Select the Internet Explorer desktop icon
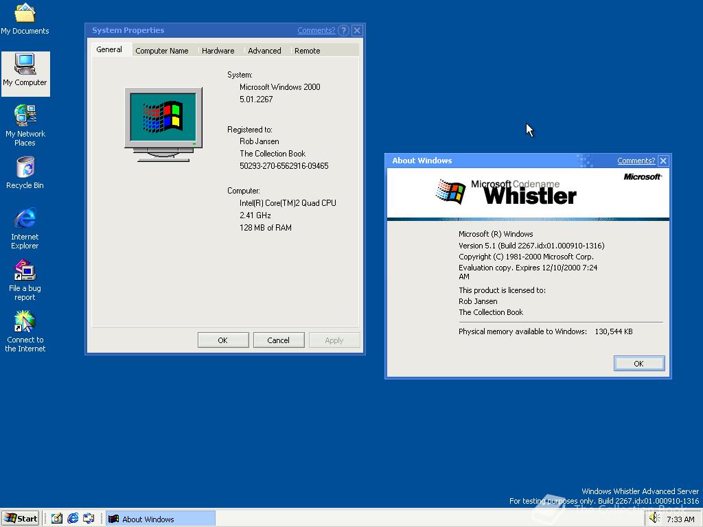The width and height of the screenshot is (703, 527). [x=25, y=229]
